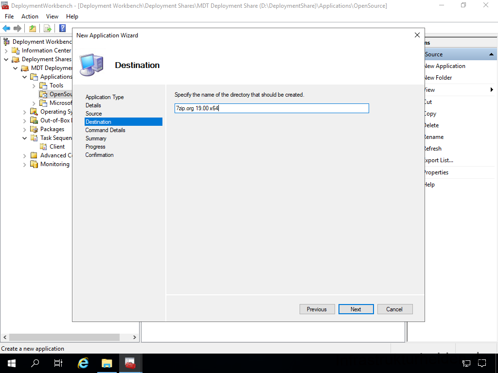This screenshot has height=373, width=498.
Task: Launch Internet Explorer from taskbar
Action: [x=83, y=363]
